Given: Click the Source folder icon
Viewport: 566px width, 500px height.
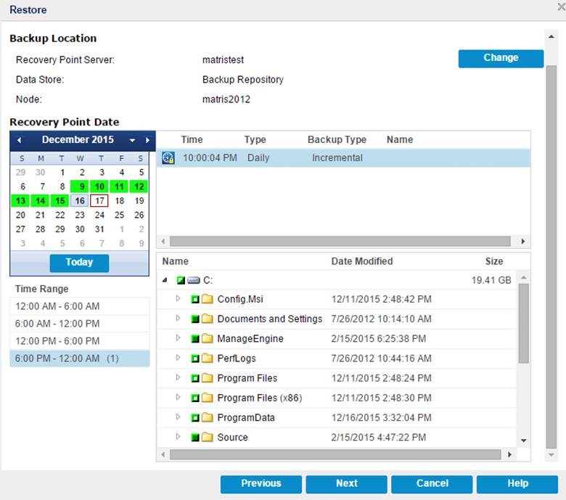Looking at the screenshot, I should tap(208, 437).
